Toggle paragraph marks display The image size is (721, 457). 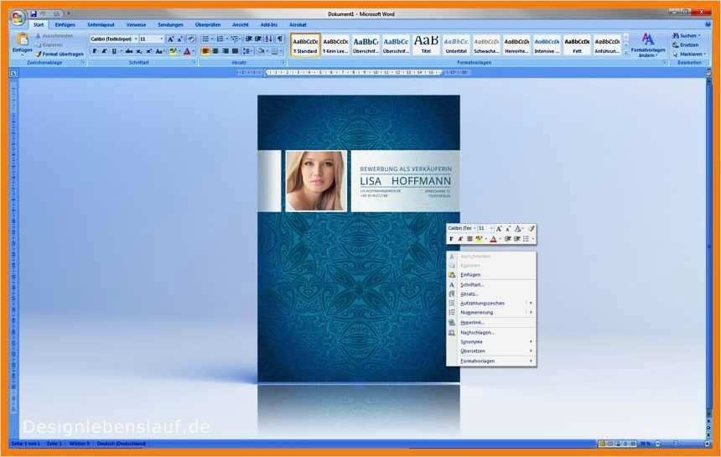click(279, 39)
